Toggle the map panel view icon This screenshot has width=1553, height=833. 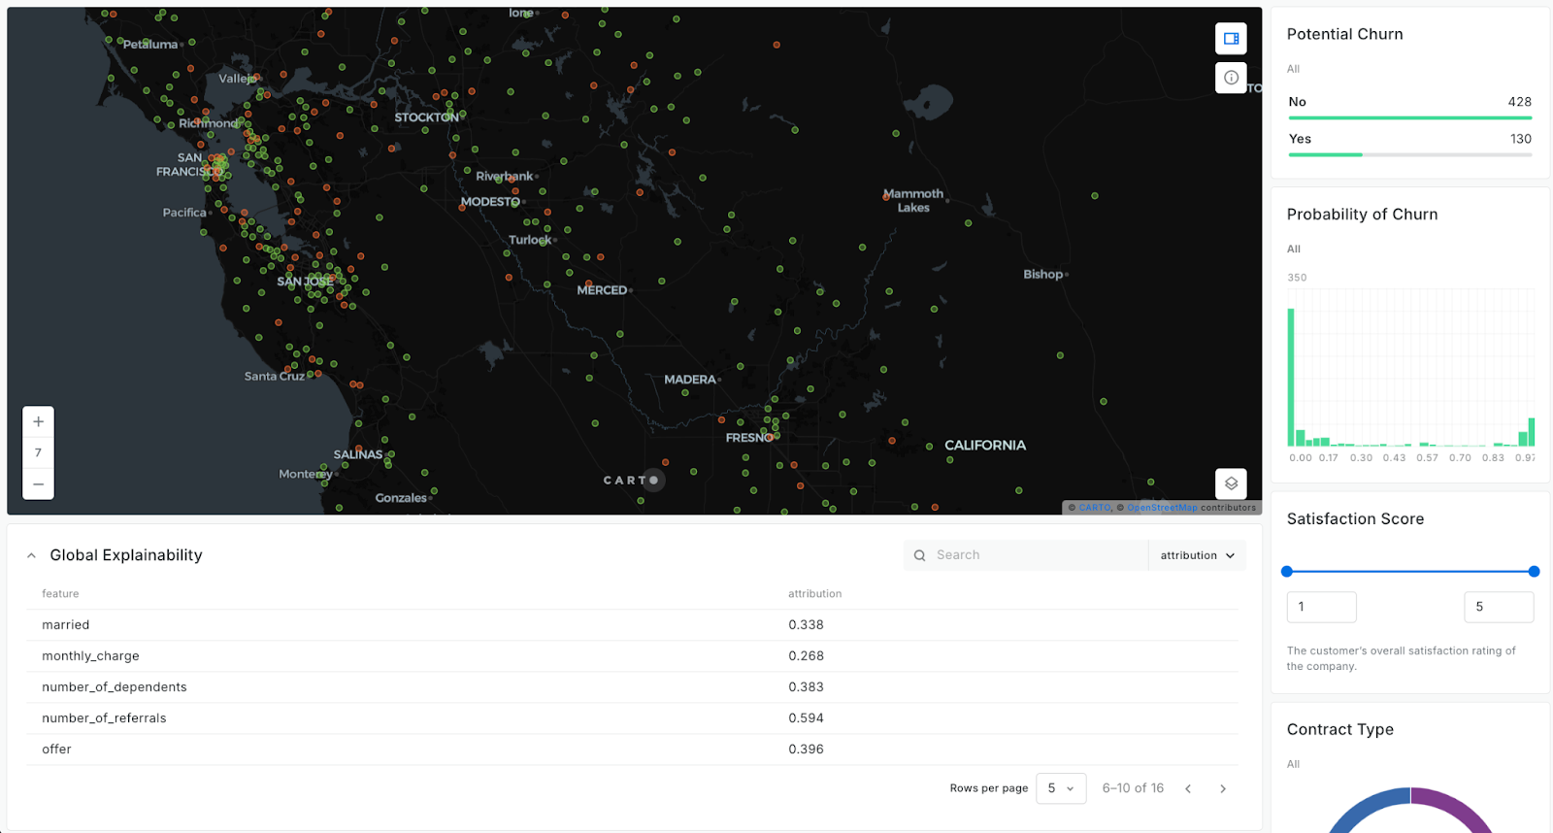pyautogui.click(x=1231, y=39)
